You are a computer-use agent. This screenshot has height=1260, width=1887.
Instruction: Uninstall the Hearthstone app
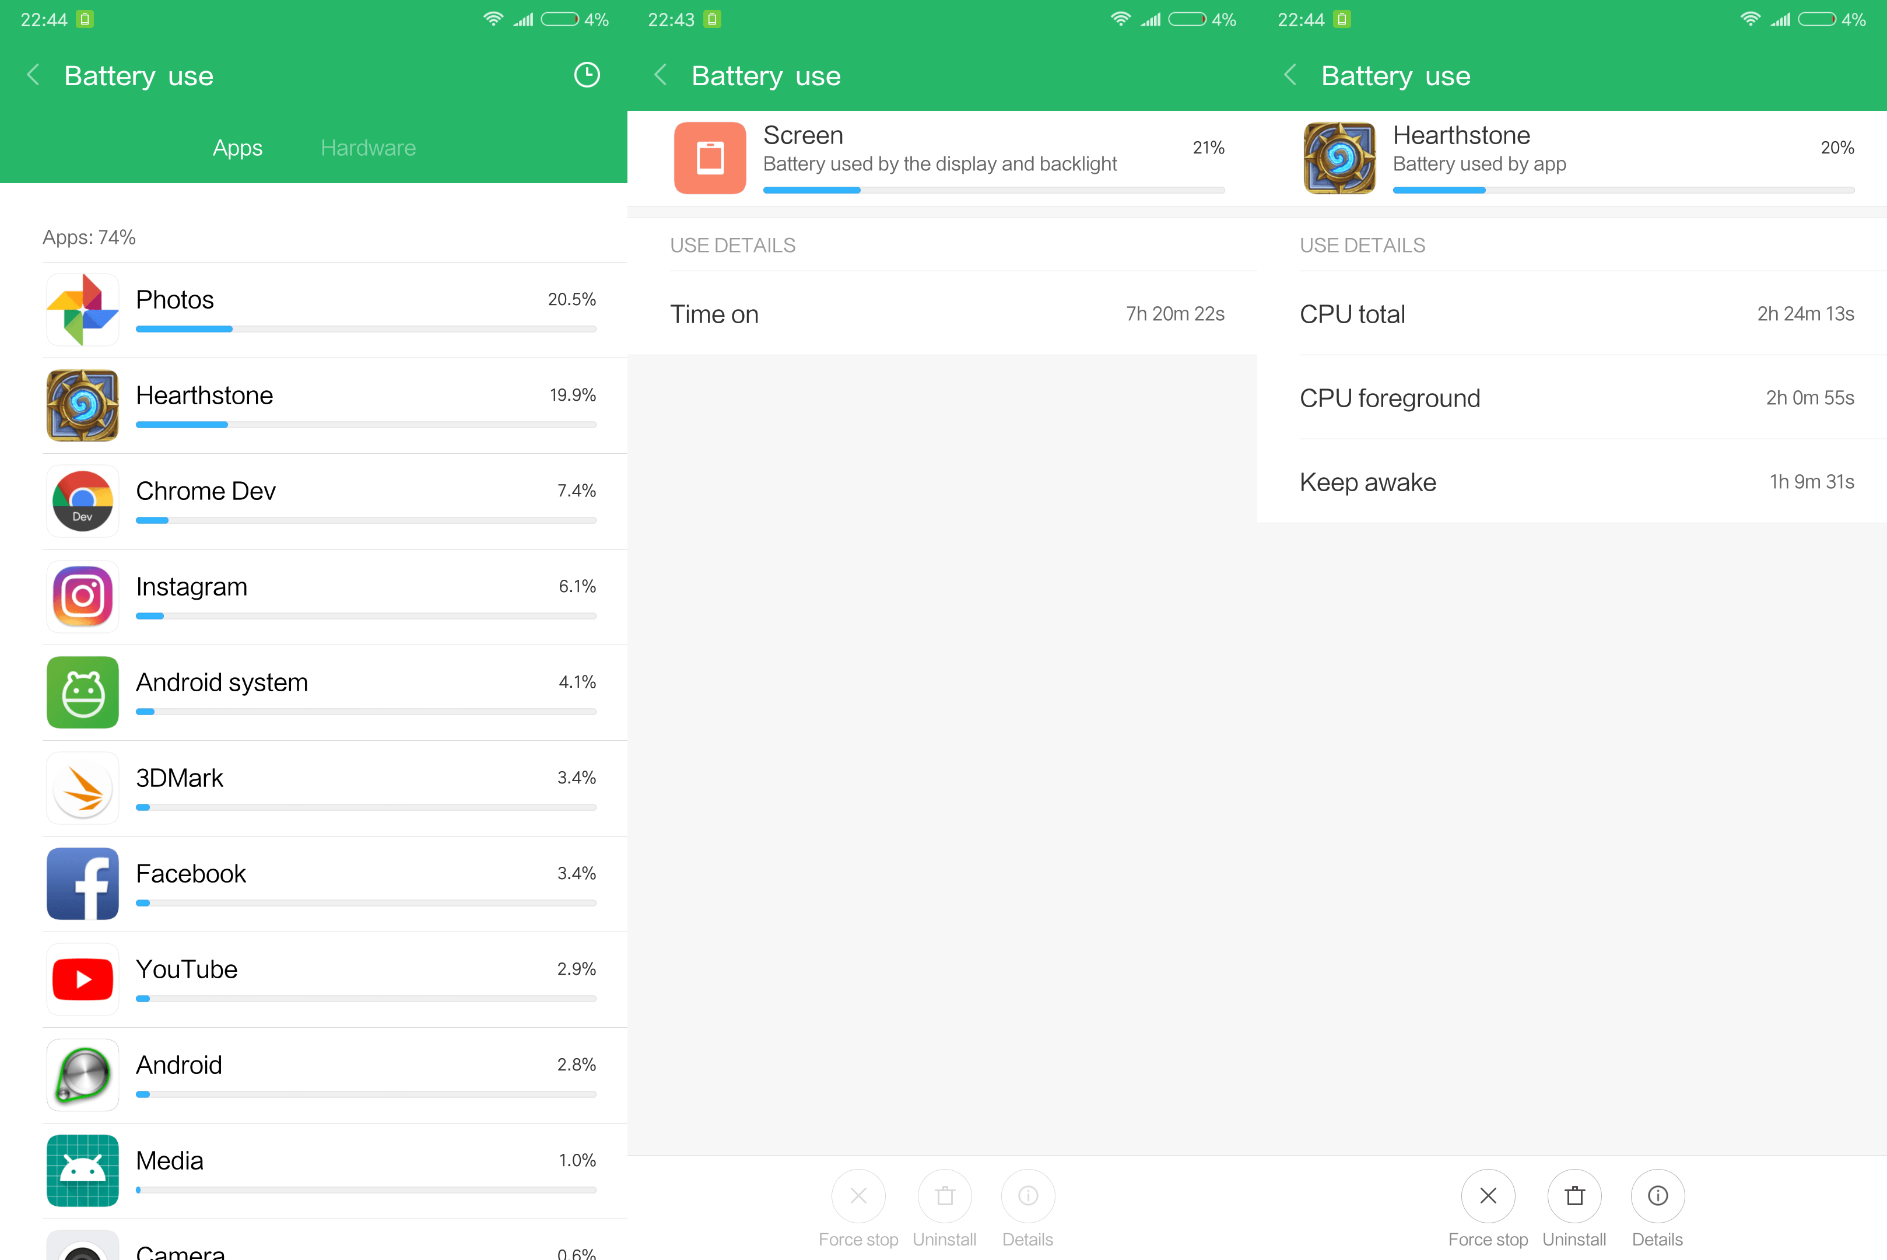pos(1574,1196)
